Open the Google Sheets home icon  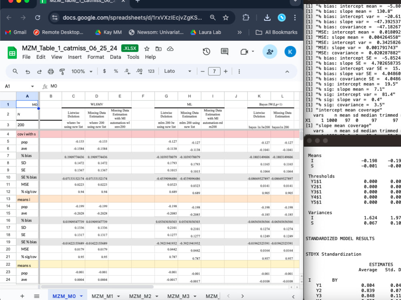click(x=12, y=52)
